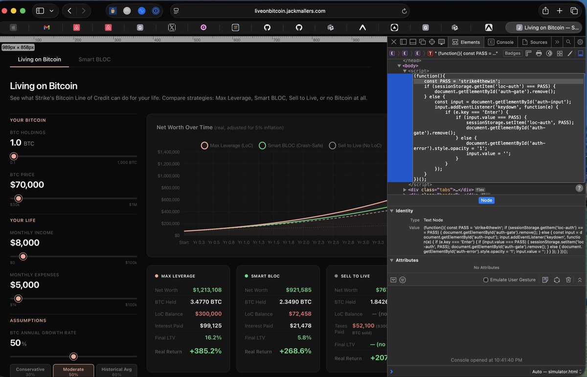The height and width of the screenshot is (377, 587).
Task: Open Safari sidebar dropdown arrow
Action: click(x=51, y=11)
